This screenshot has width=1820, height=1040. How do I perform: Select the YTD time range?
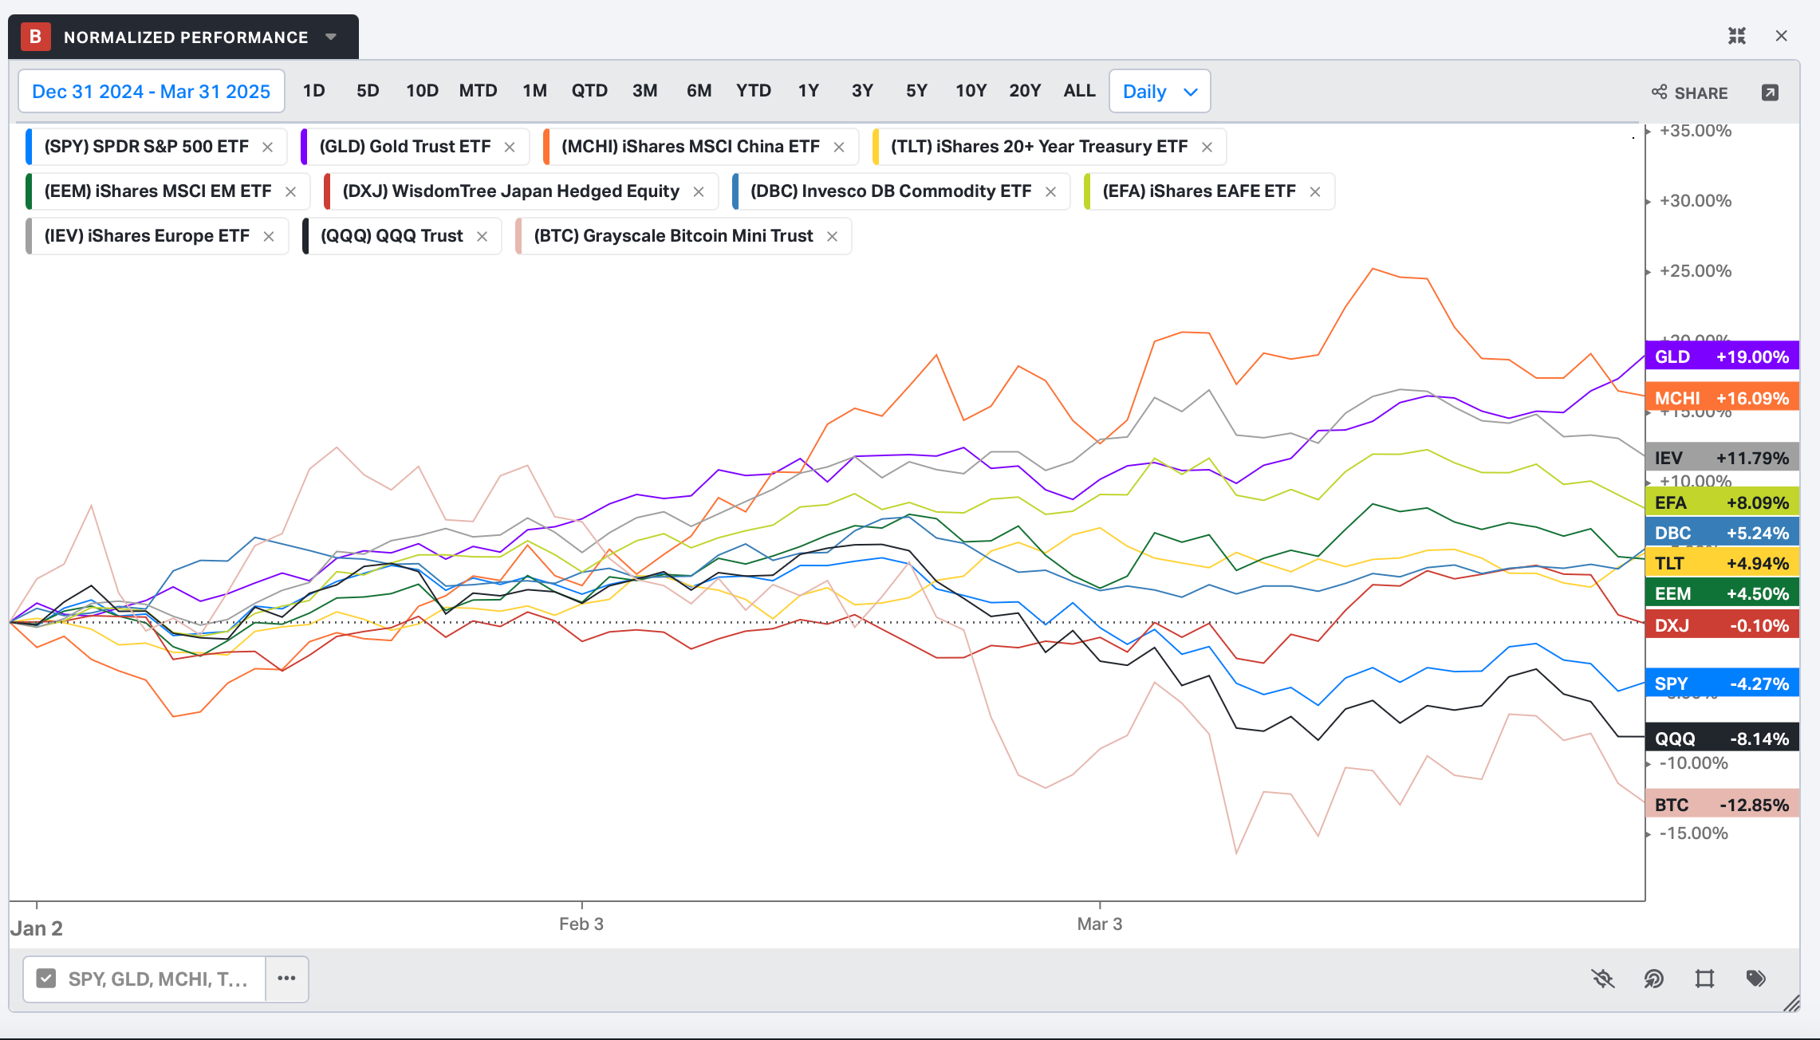click(x=753, y=91)
